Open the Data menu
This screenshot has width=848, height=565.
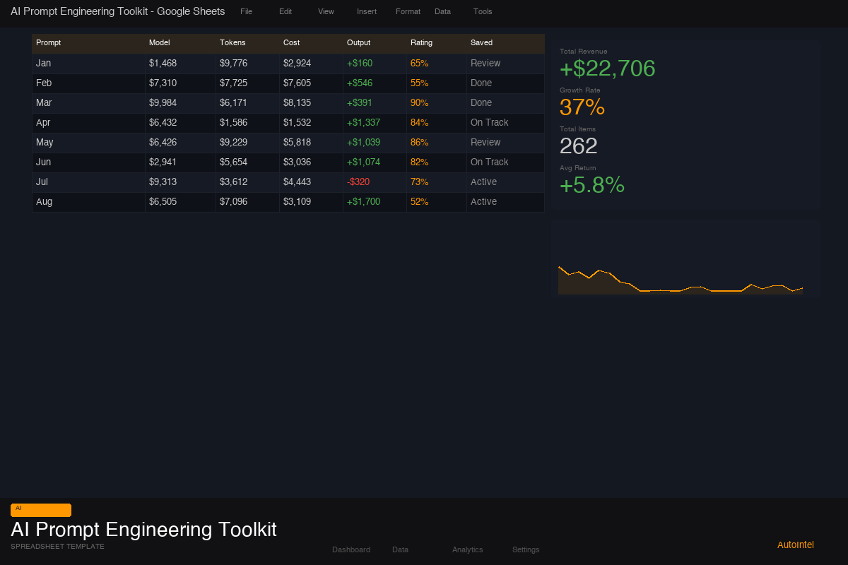[x=442, y=11]
